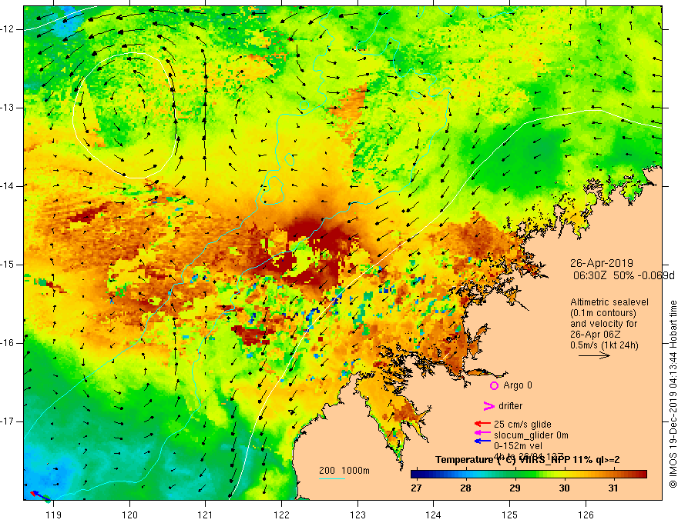The height and width of the screenshot is (523, 678).
Task: Click the latitude label -17
Action: pyautogui.click(x=8, y=421)
